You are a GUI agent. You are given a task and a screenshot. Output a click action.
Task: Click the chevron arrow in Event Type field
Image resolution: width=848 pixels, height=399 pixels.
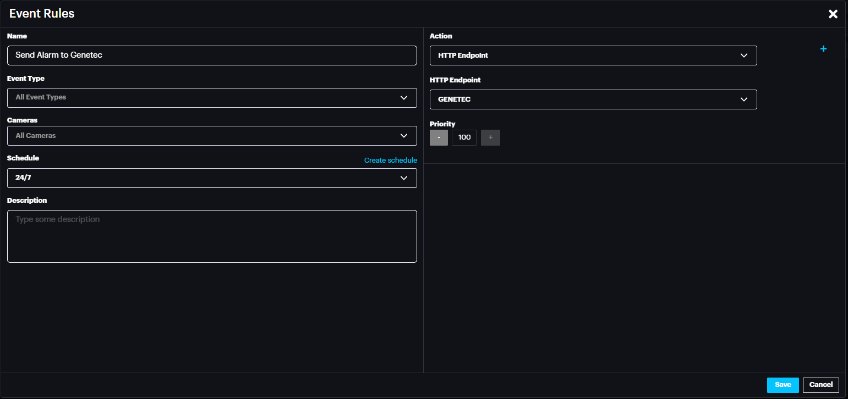click(x=404, y=98)
